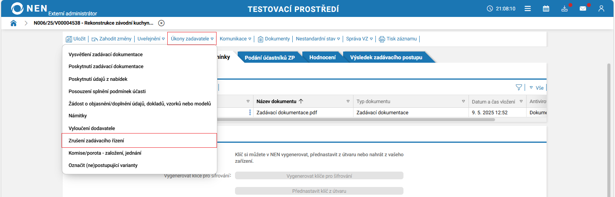Image resolution: width=615 pixels, height=197 pixels.
Task: Open the calendar icon in header
Action: [546, 8]
